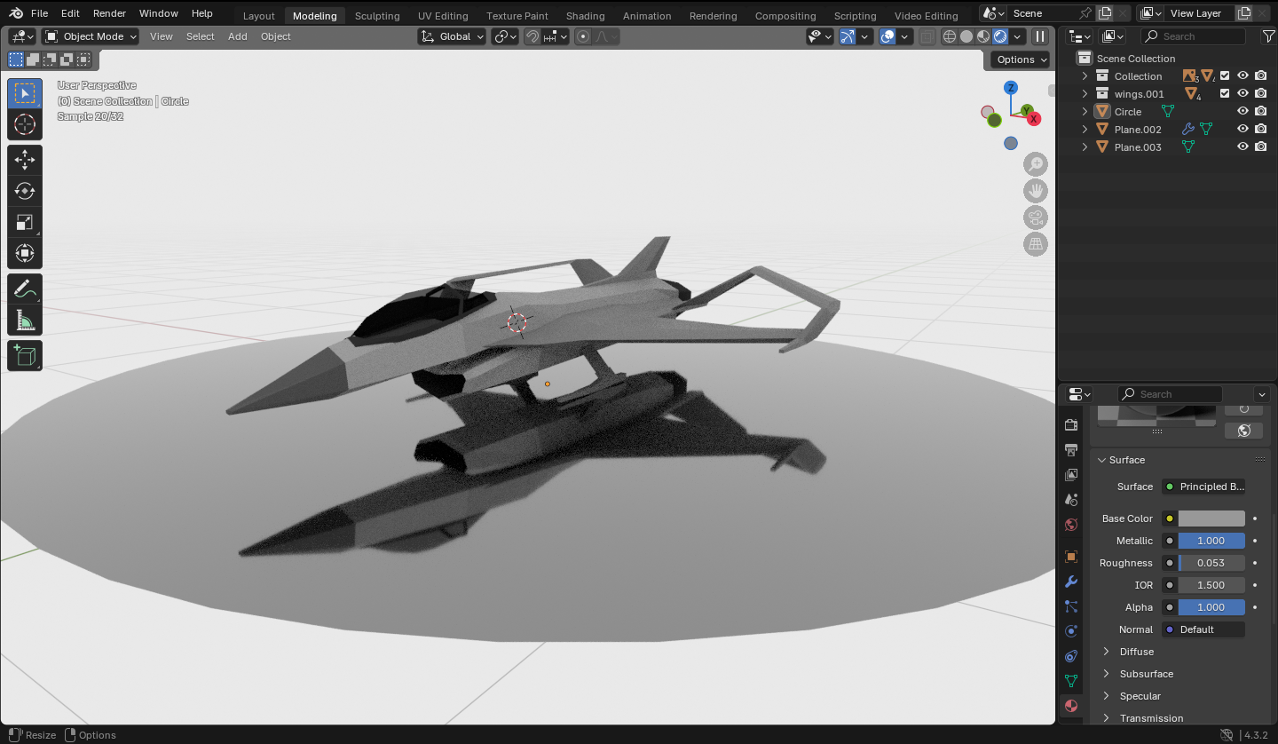Click Normal Default socket button
The width and height of the screenshot is (1278, 744).
click(x=1203, y=629)
